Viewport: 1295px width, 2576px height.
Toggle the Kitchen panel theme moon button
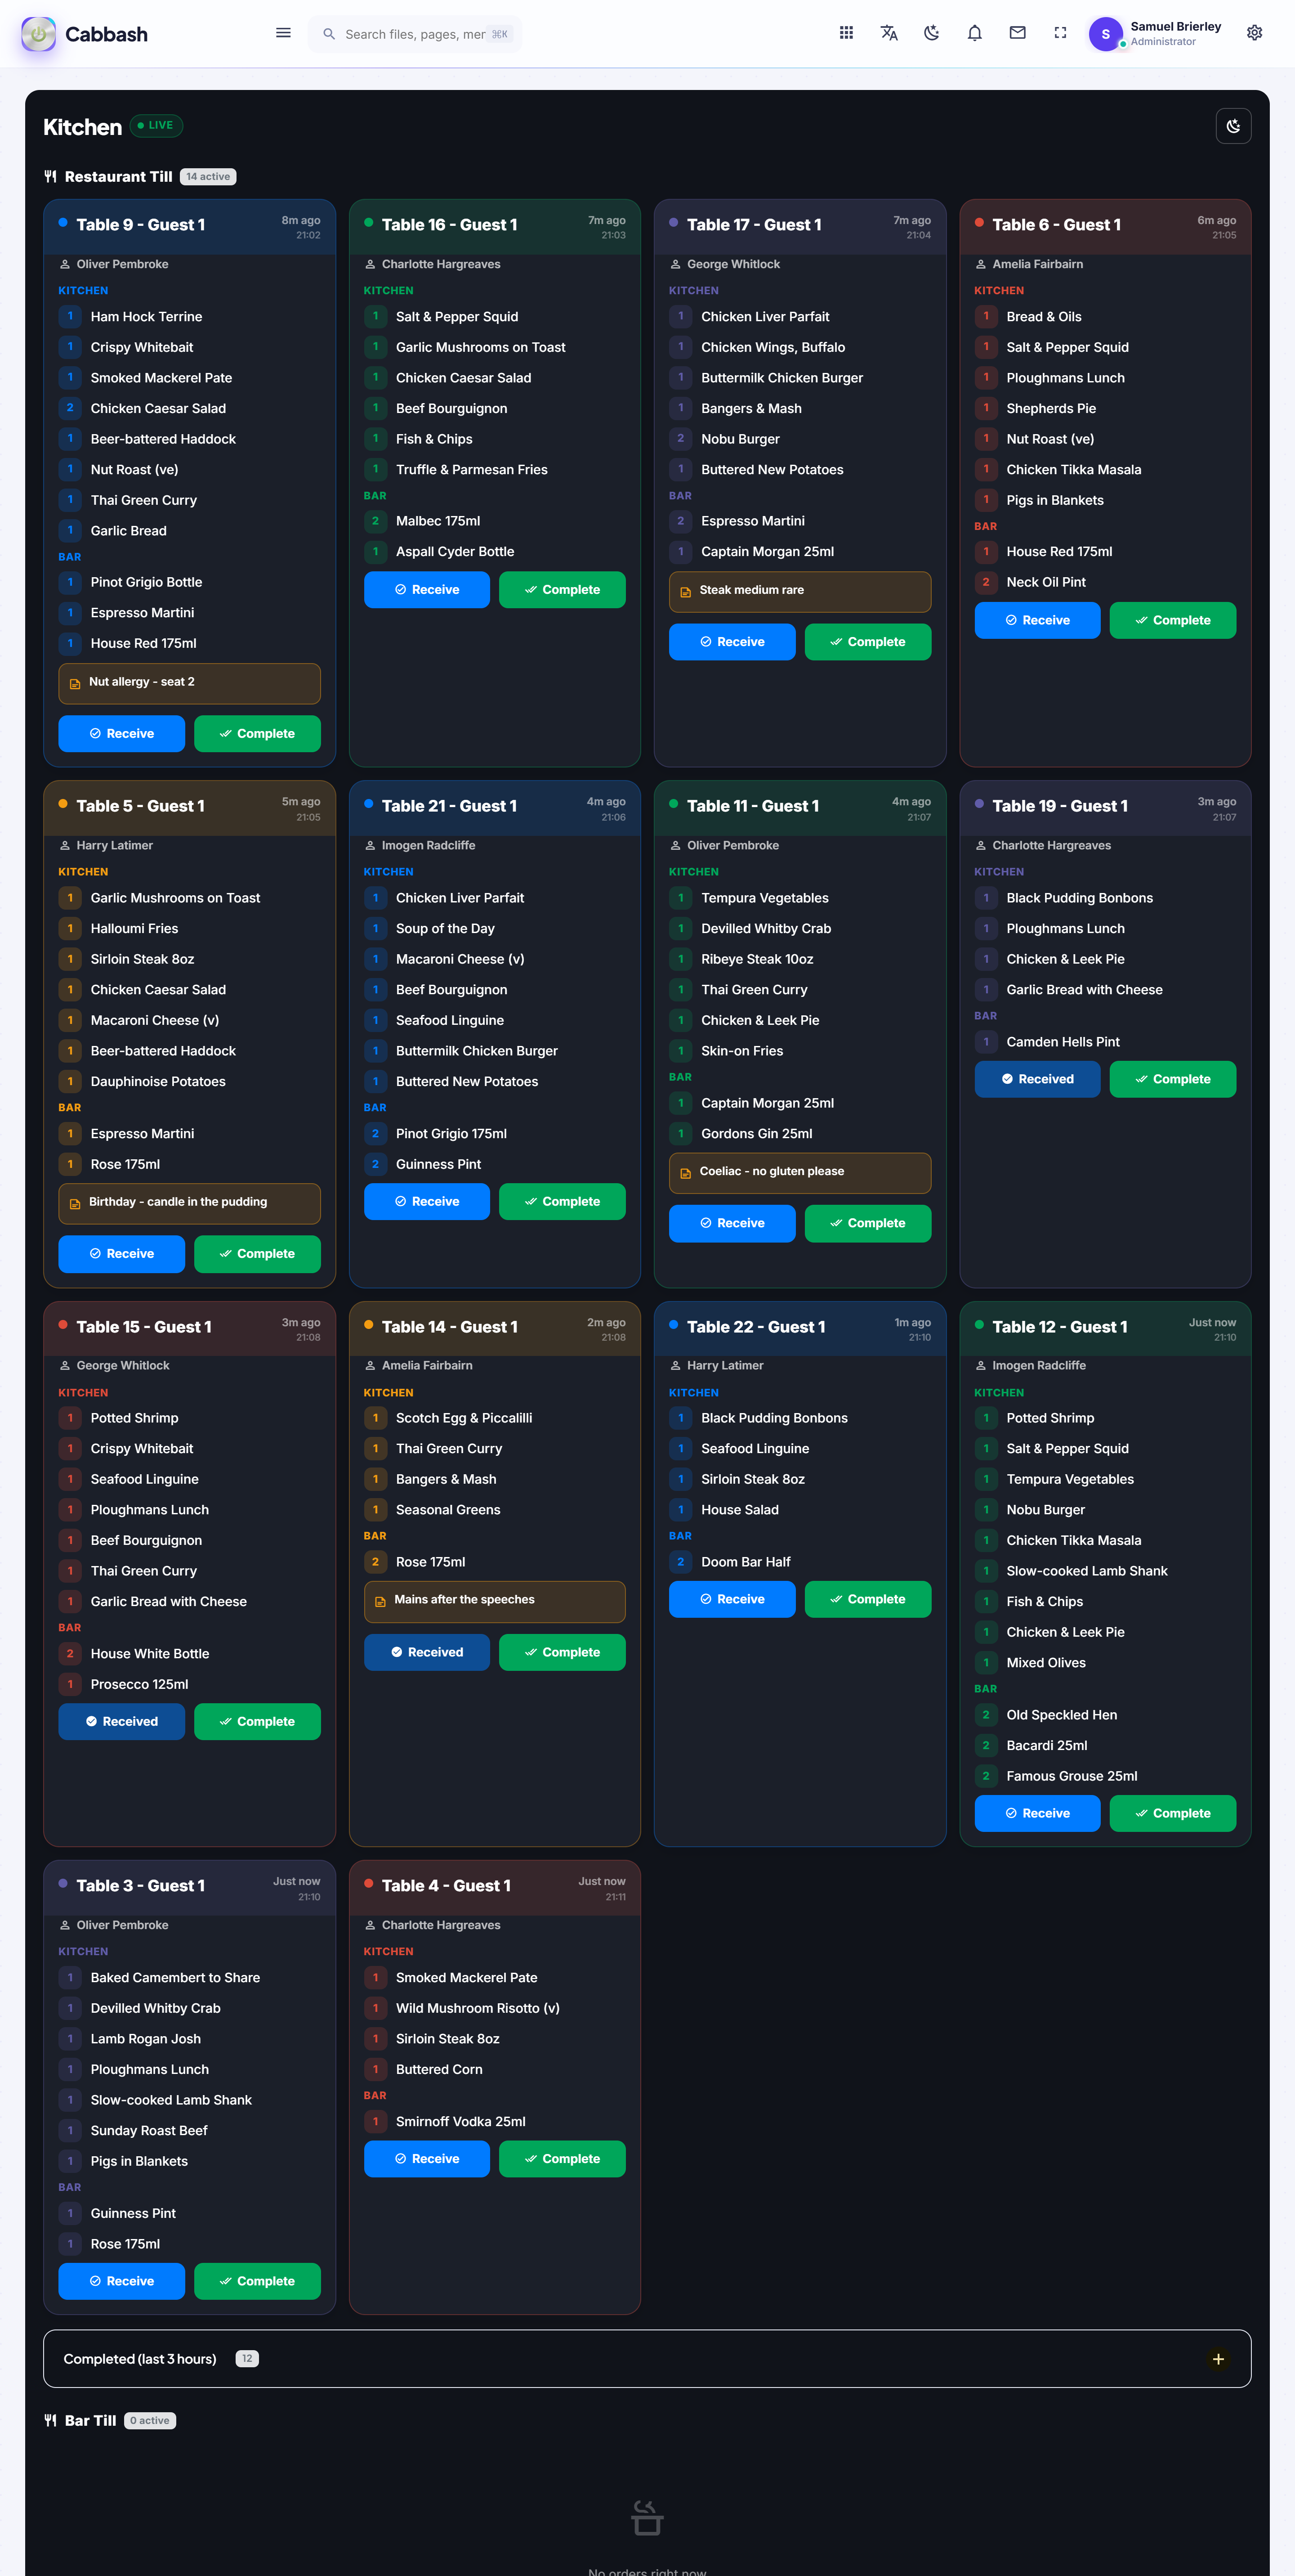coord(1233,126)
